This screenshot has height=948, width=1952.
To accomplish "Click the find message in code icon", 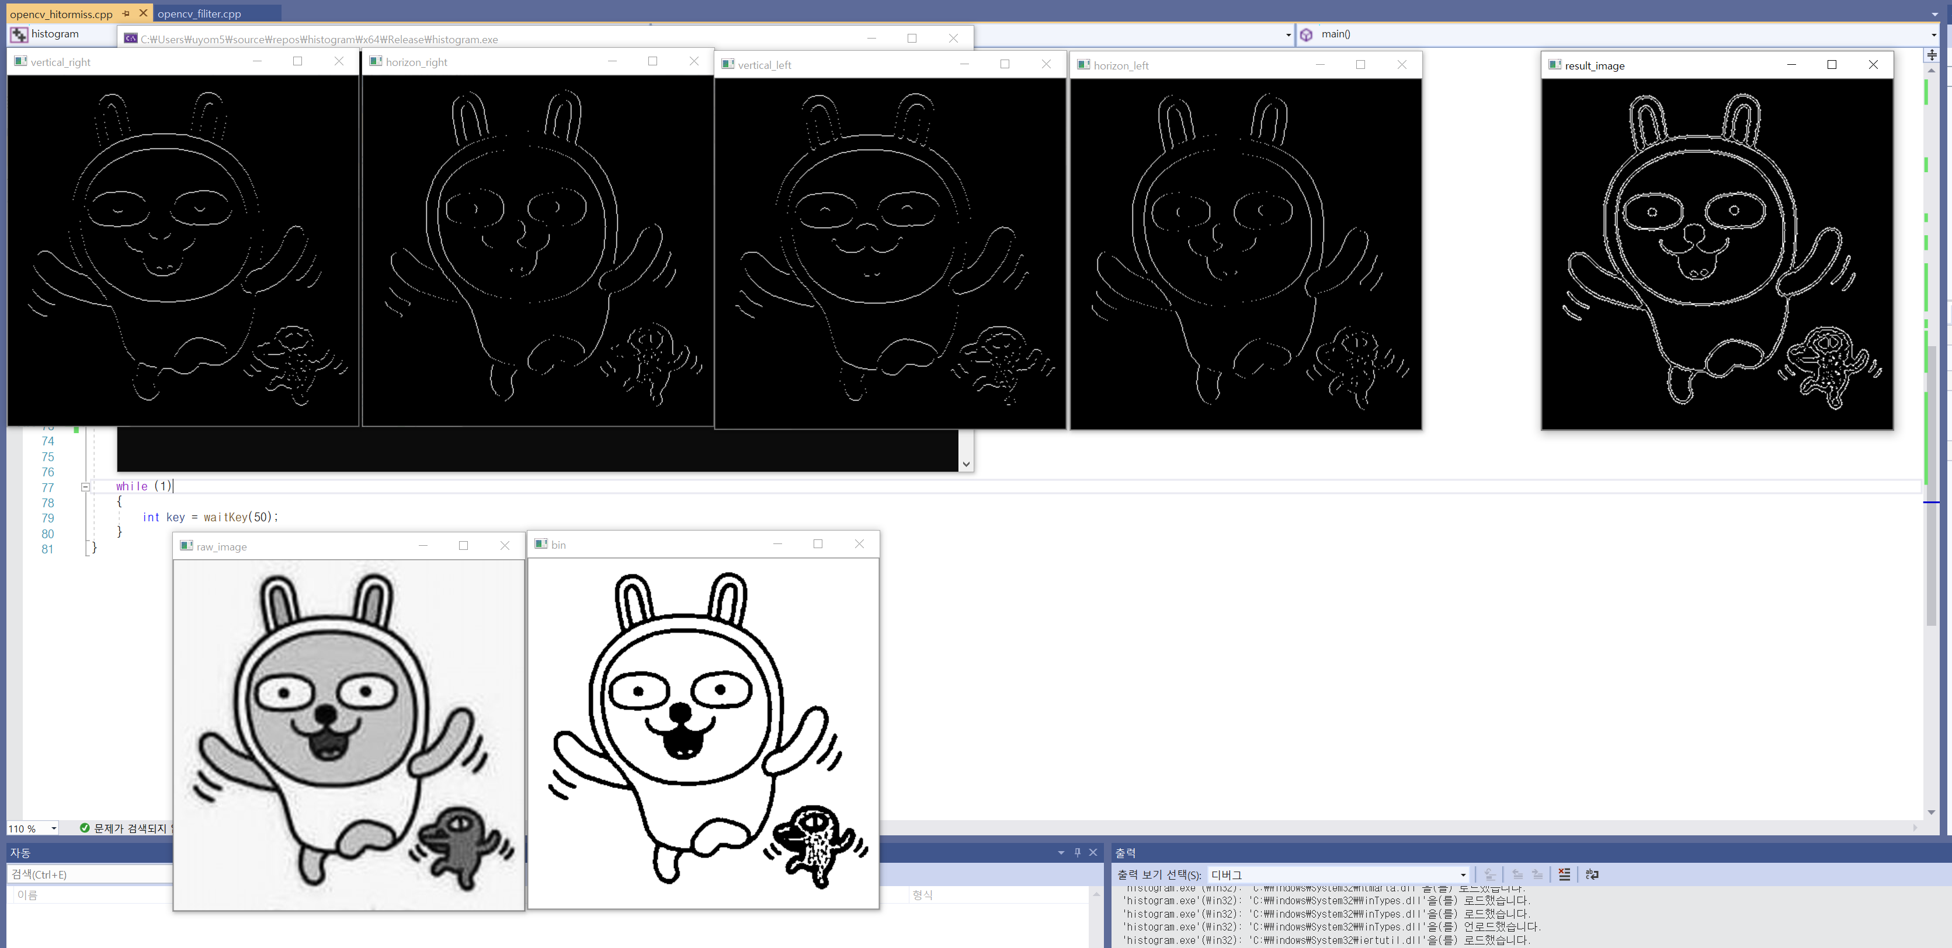I will [x=1490, y=874].
